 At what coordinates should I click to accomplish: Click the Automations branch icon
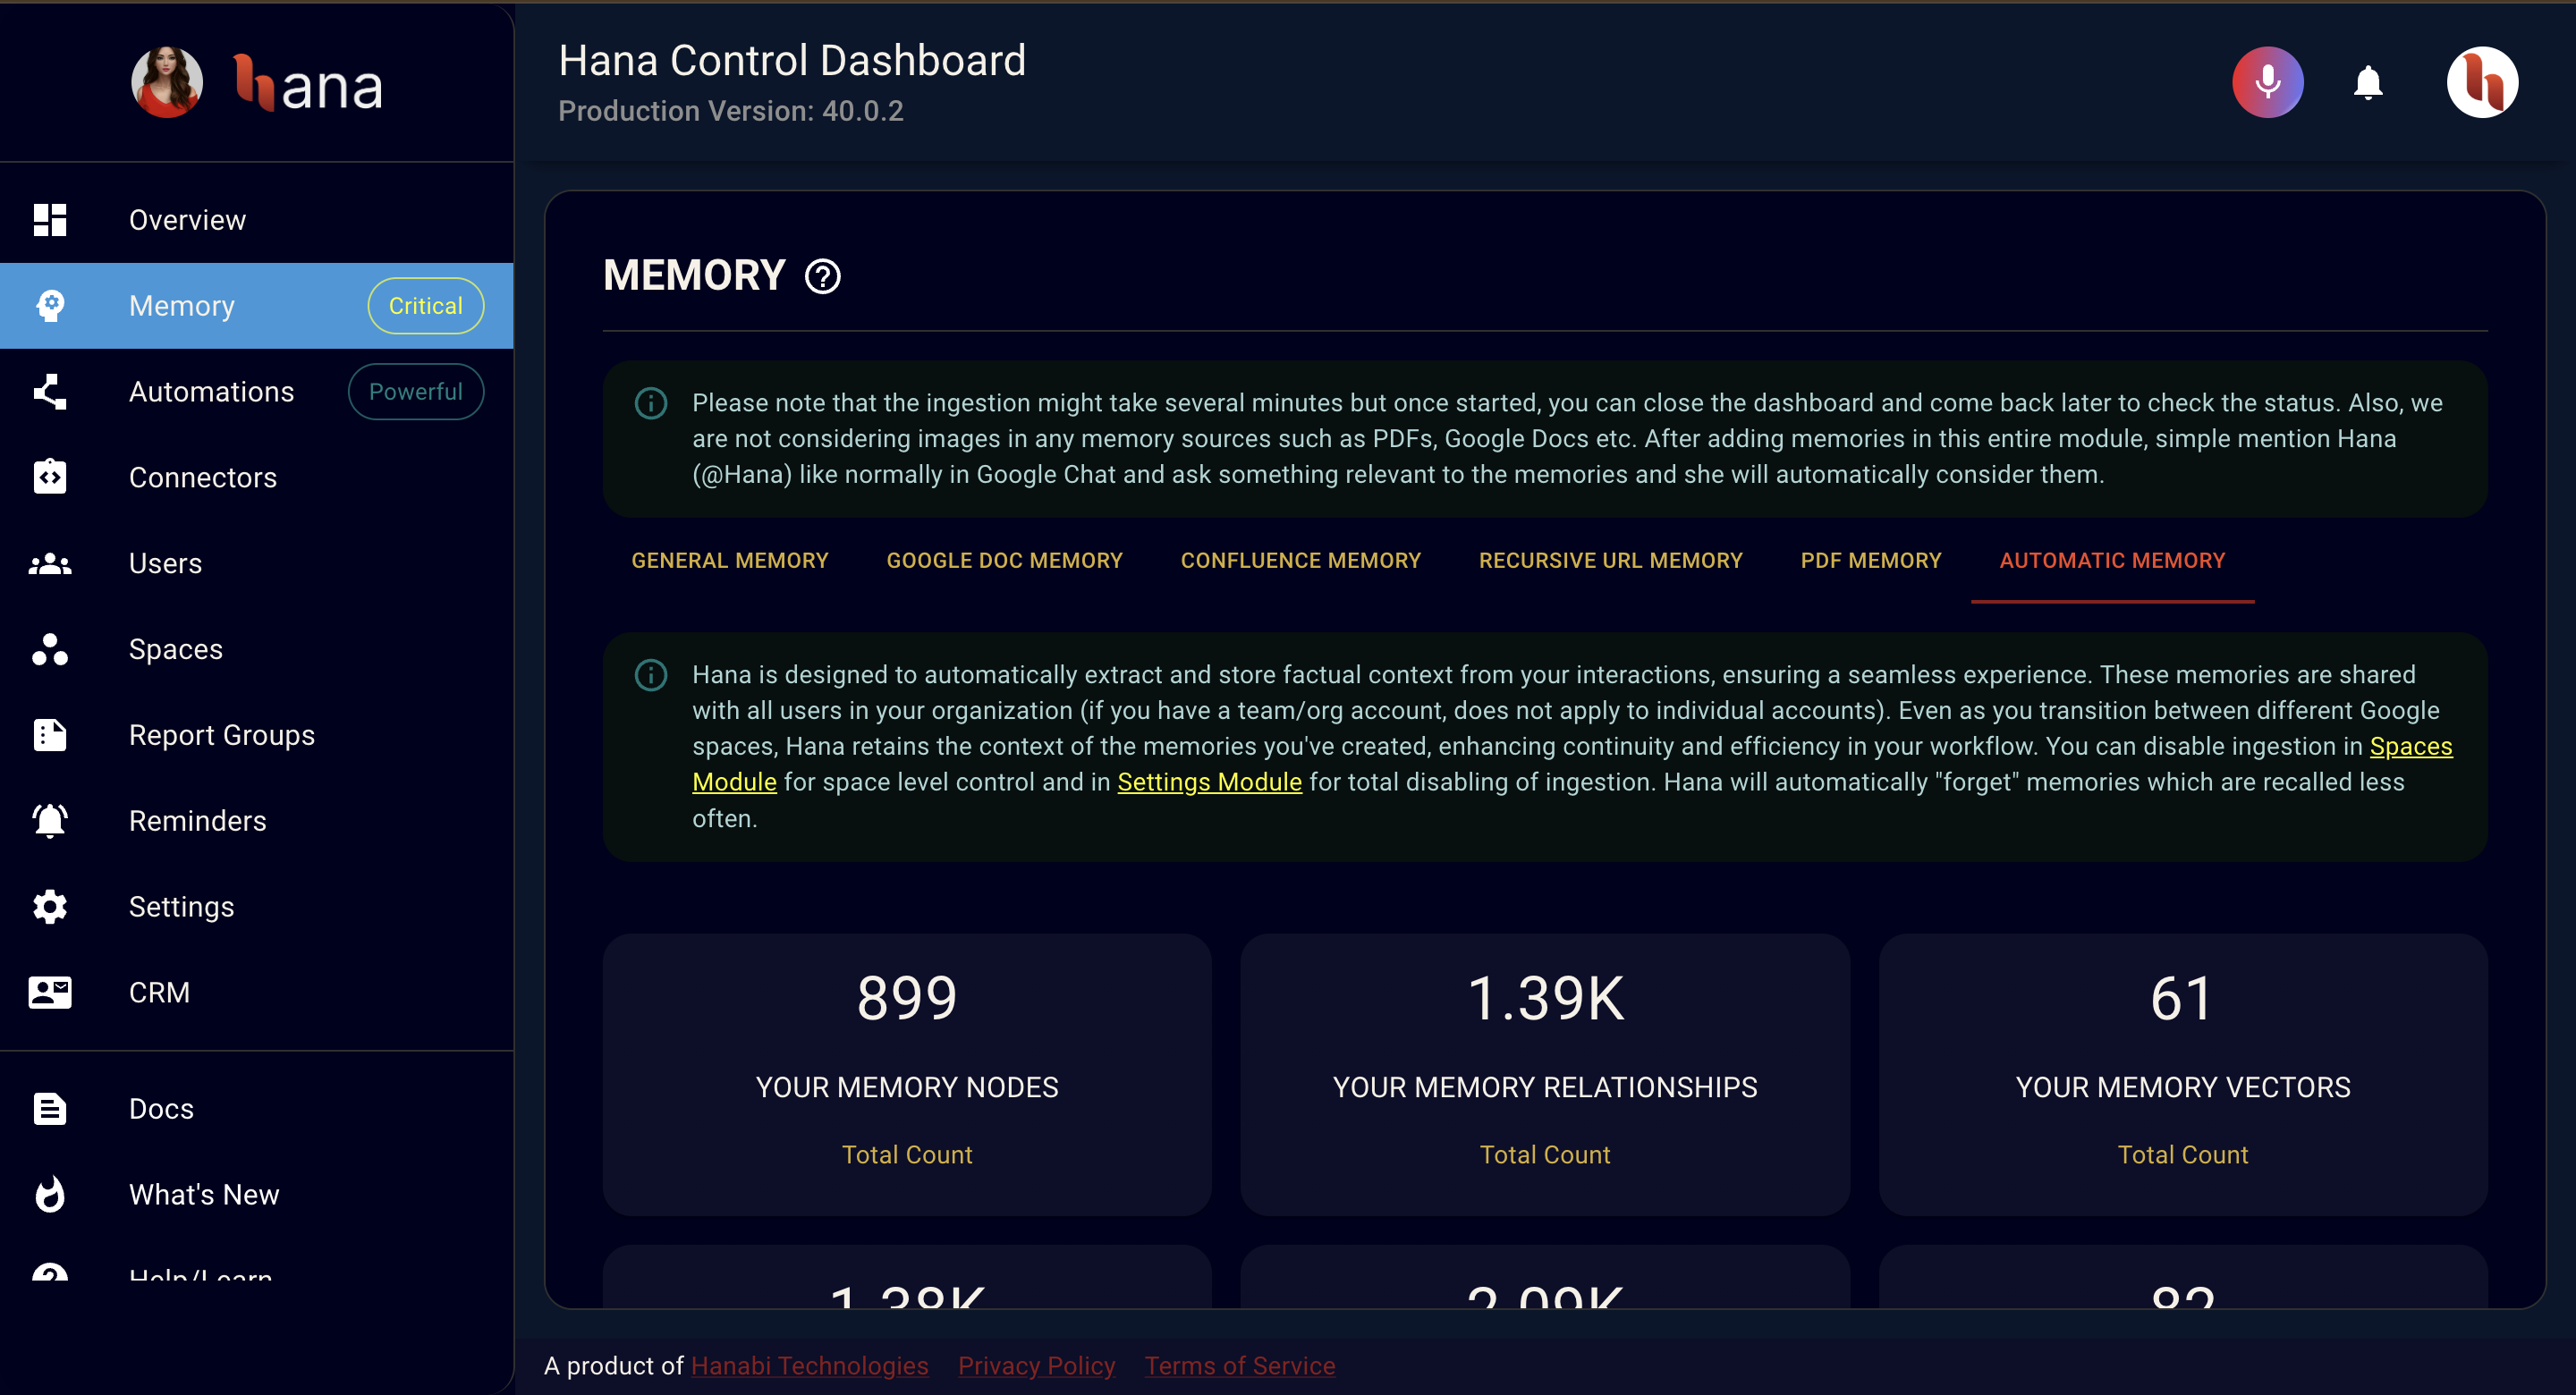point(50,392)
